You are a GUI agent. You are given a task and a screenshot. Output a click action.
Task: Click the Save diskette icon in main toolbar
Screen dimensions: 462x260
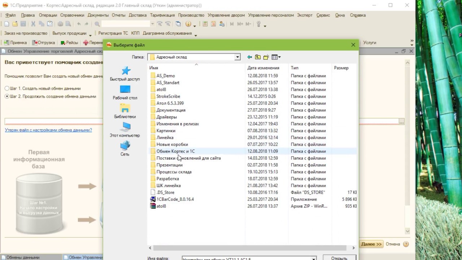point(23,24)
